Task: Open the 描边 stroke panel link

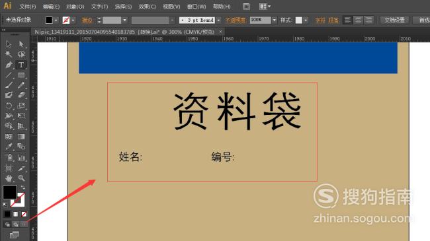Action: pyautogui.click(x=87, y=20)
